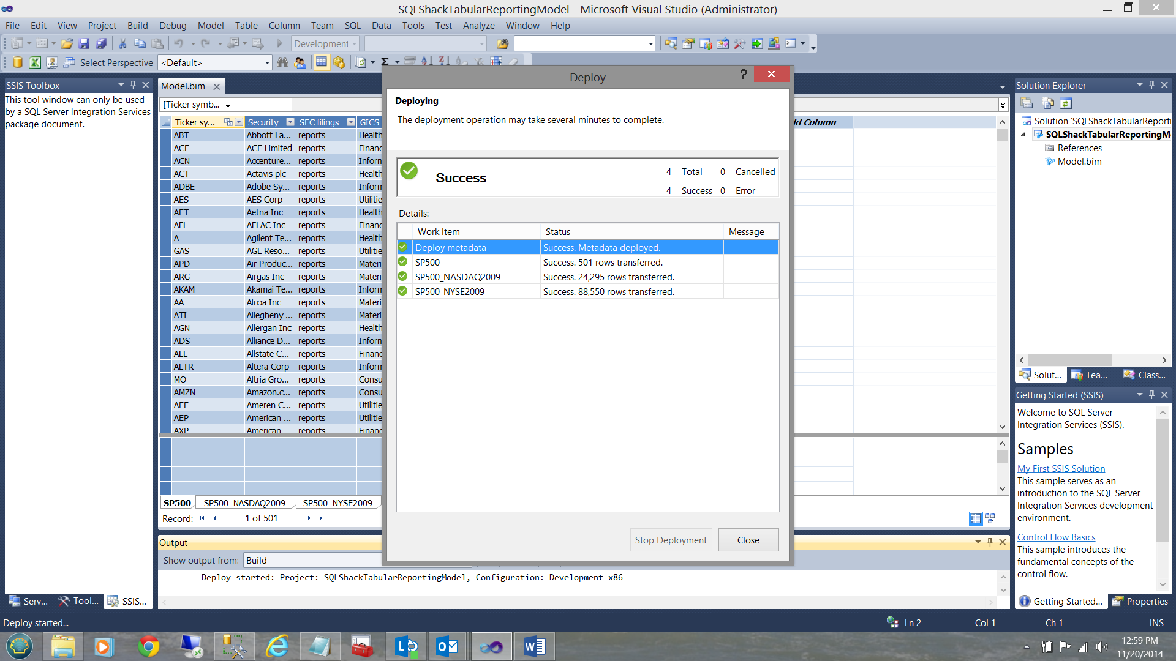Screen dimensions: 1176x661
Task: Open the My First SSIS Solution link
Action: coord(1061,468)
